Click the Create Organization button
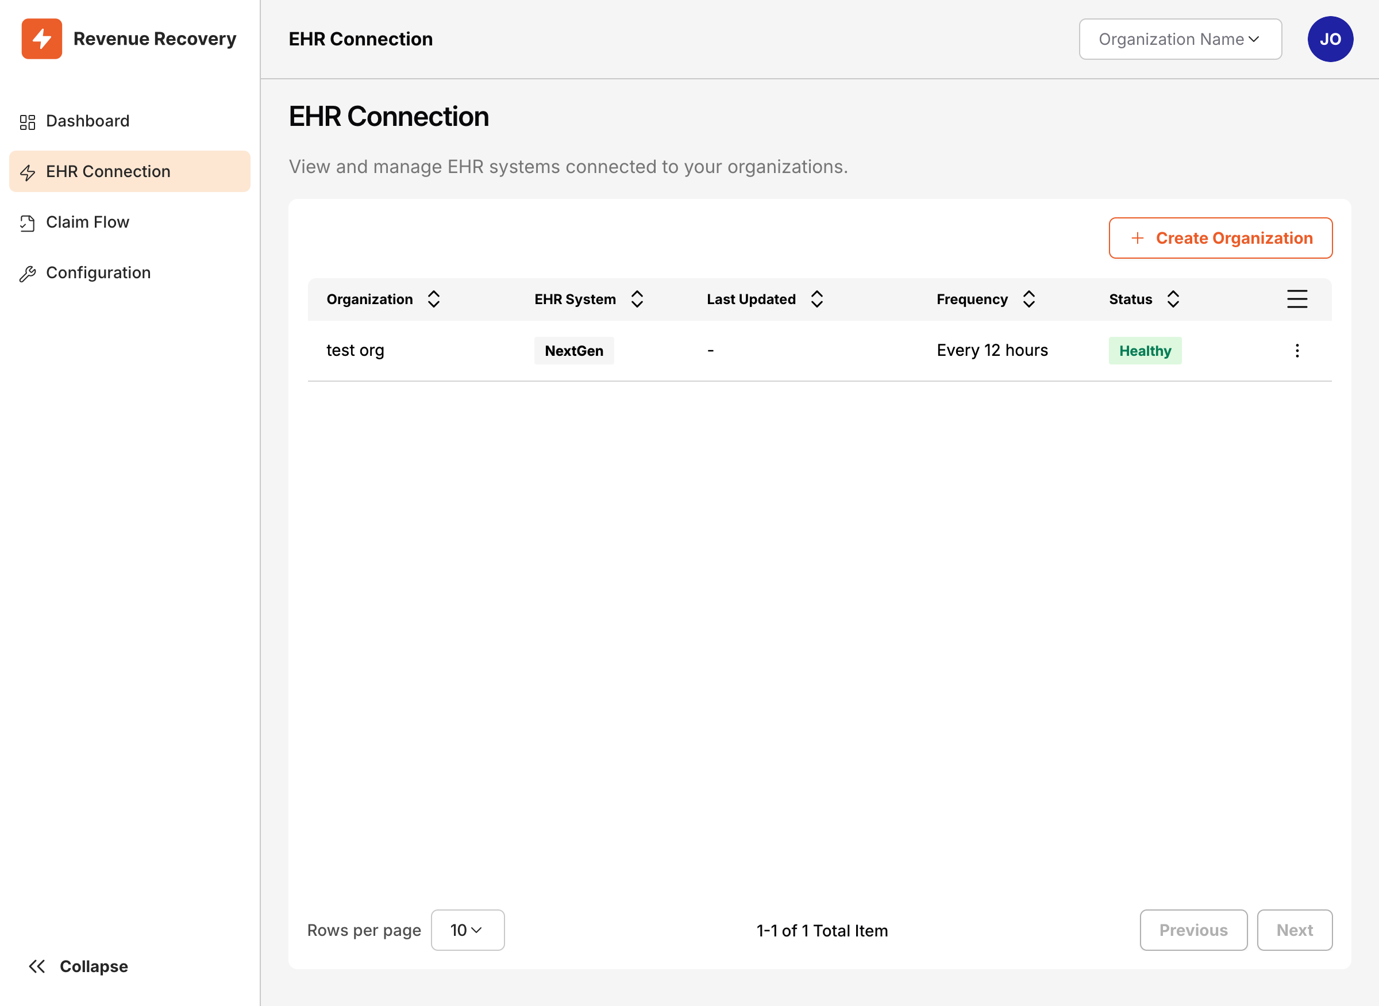The image size is (1379, 1006). (1220, 238)
